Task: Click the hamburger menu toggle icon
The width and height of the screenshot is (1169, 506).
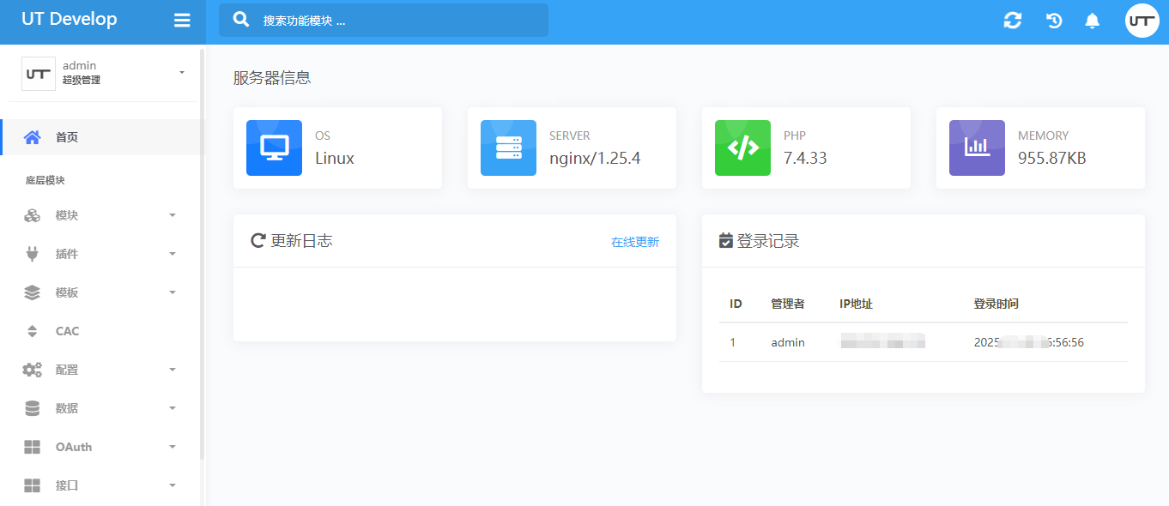Action: click(182, 21)
